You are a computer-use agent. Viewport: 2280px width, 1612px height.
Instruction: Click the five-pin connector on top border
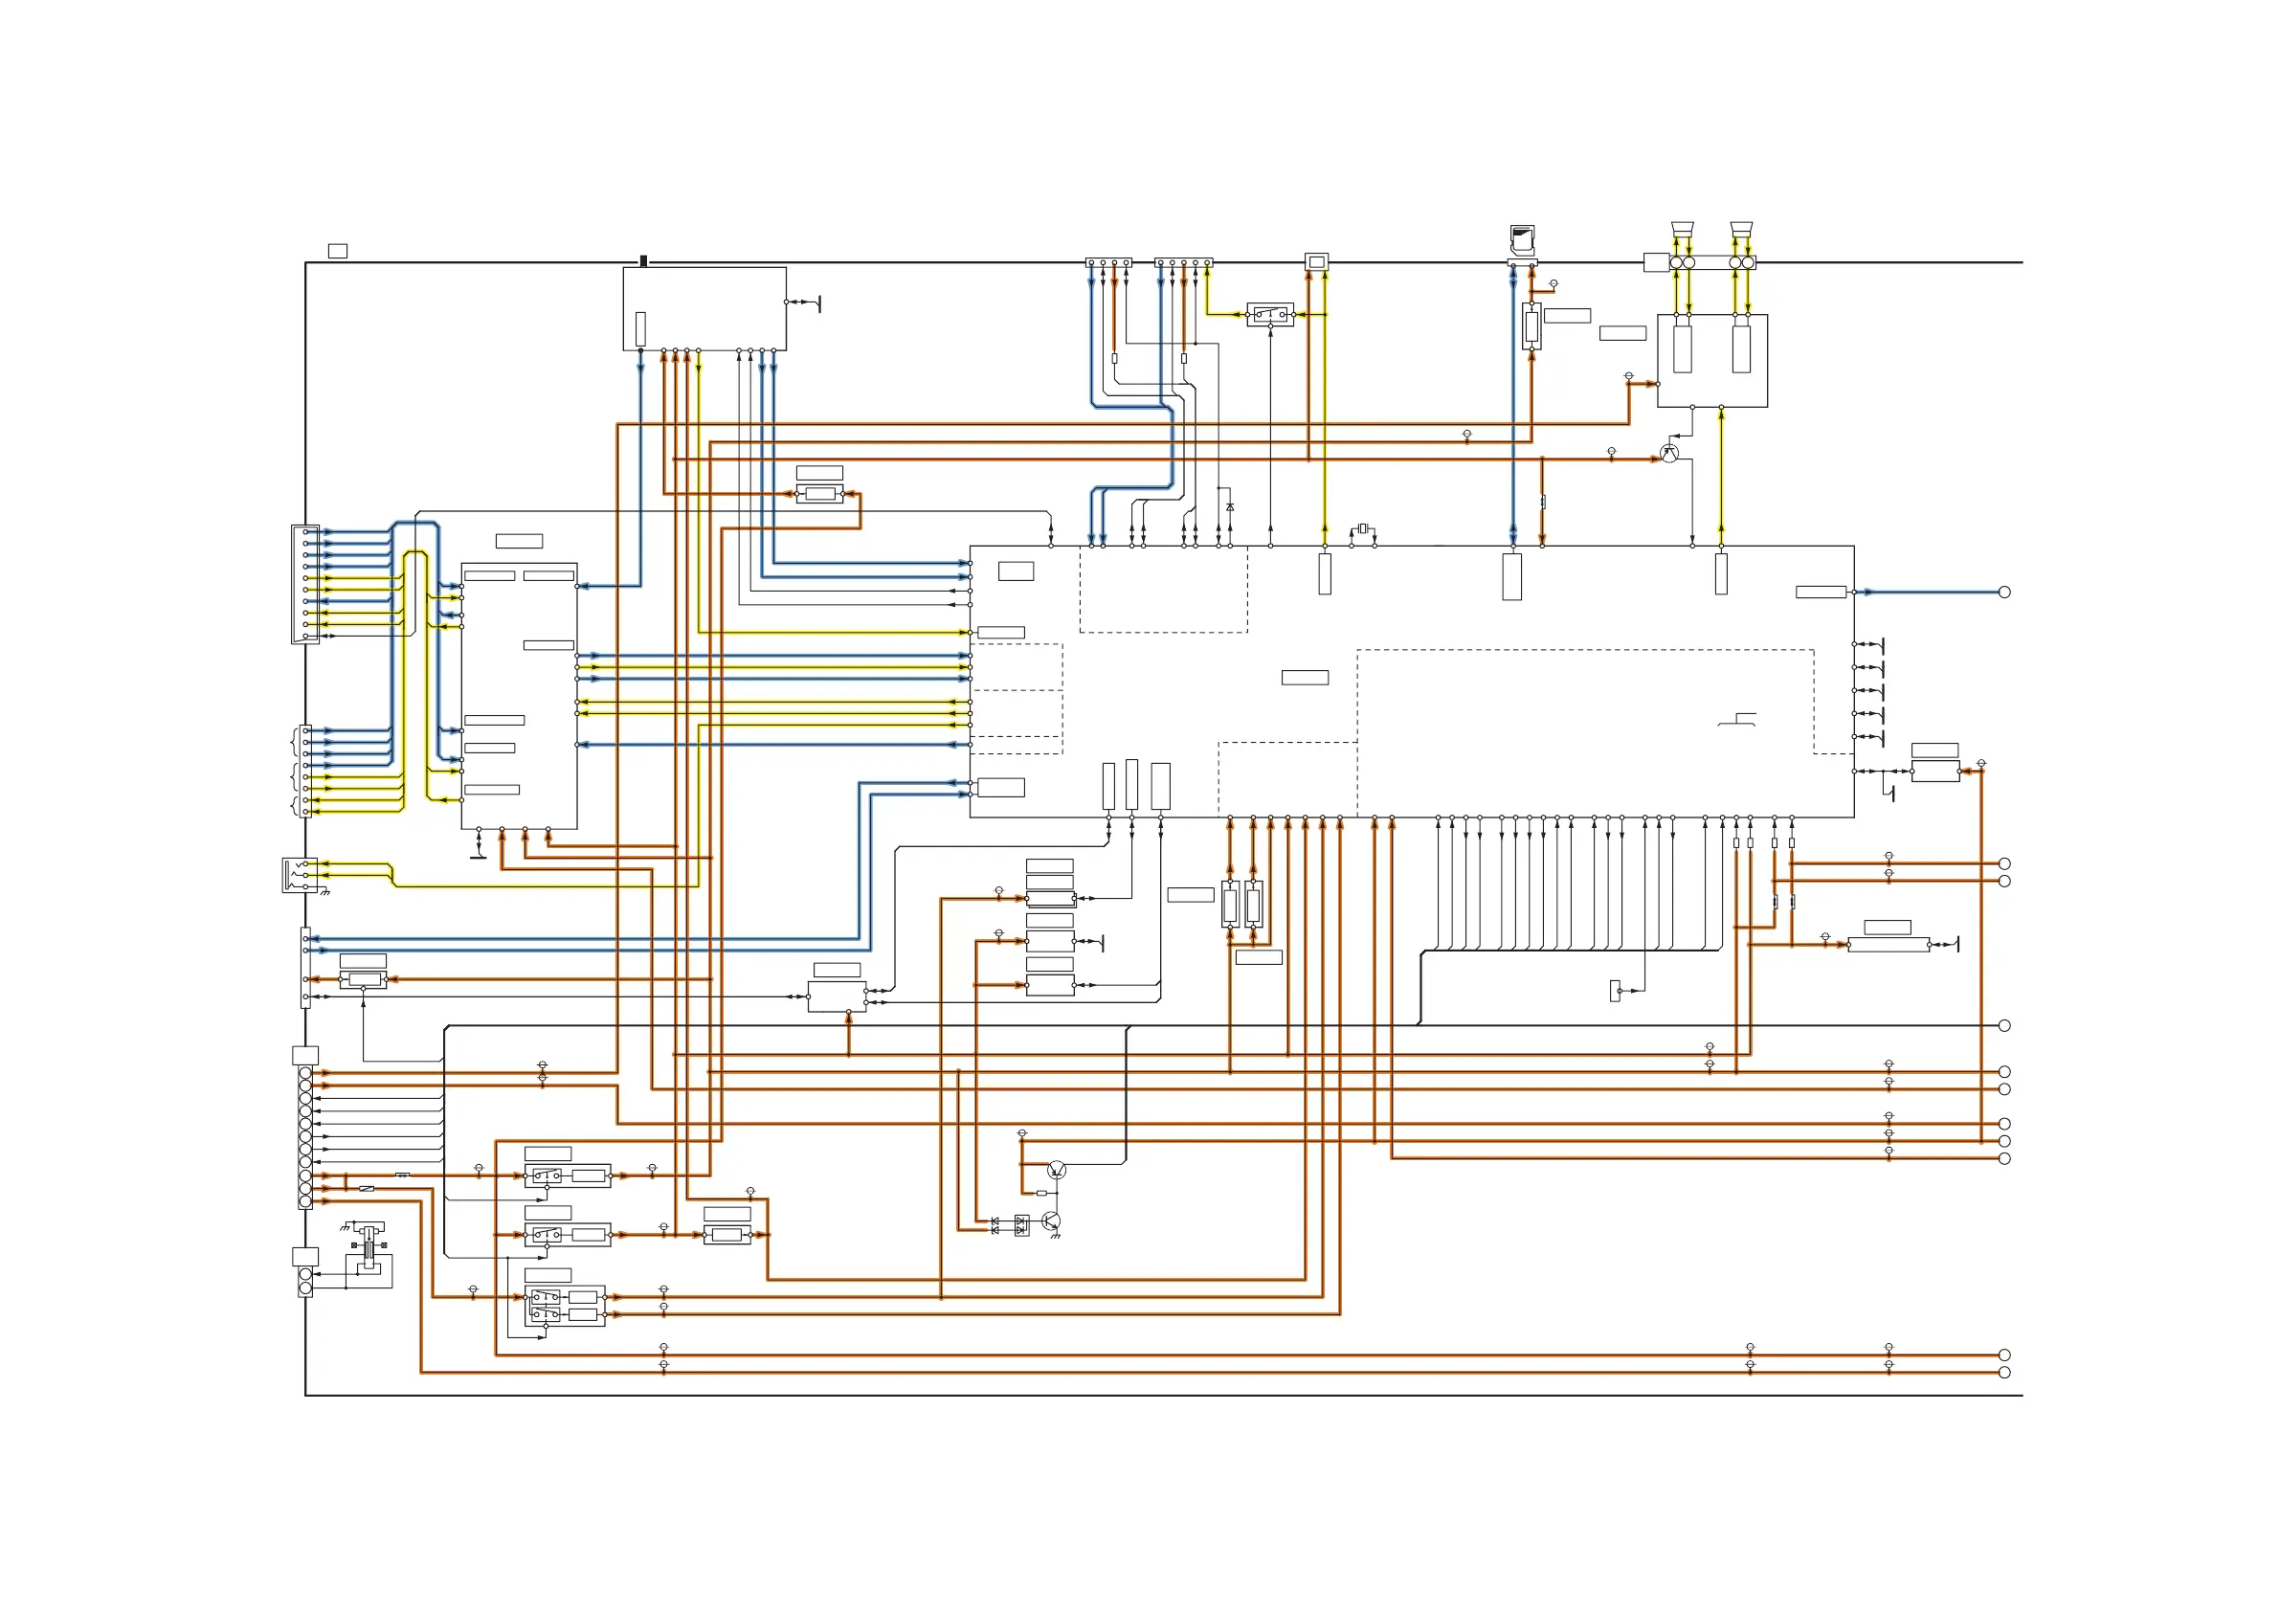(x=1183, y=263)
